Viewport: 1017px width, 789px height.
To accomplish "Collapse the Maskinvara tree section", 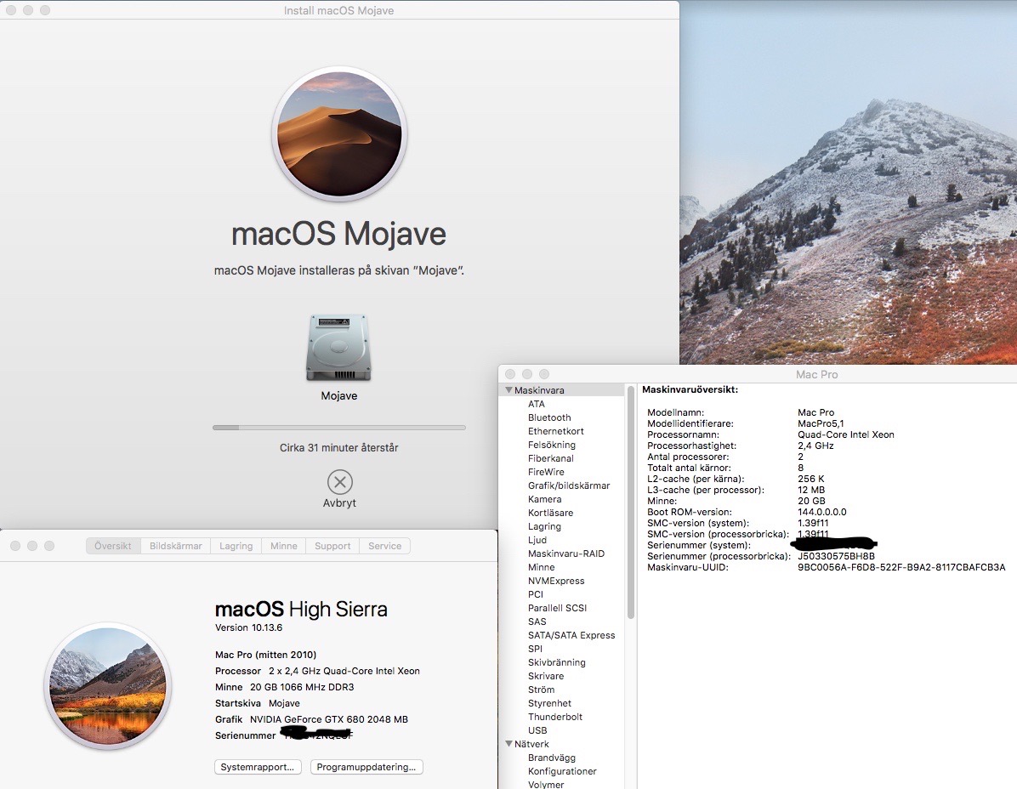I will 508,390.
